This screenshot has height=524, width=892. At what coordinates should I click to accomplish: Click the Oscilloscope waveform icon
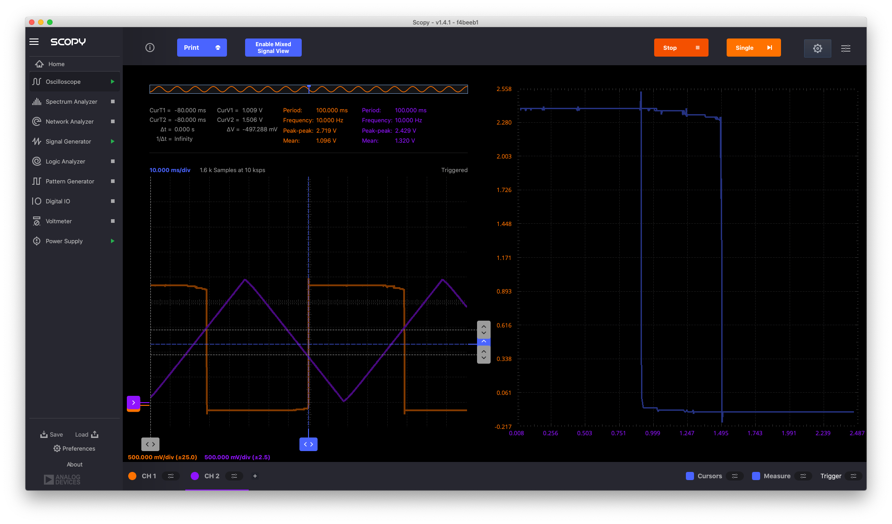37,82
